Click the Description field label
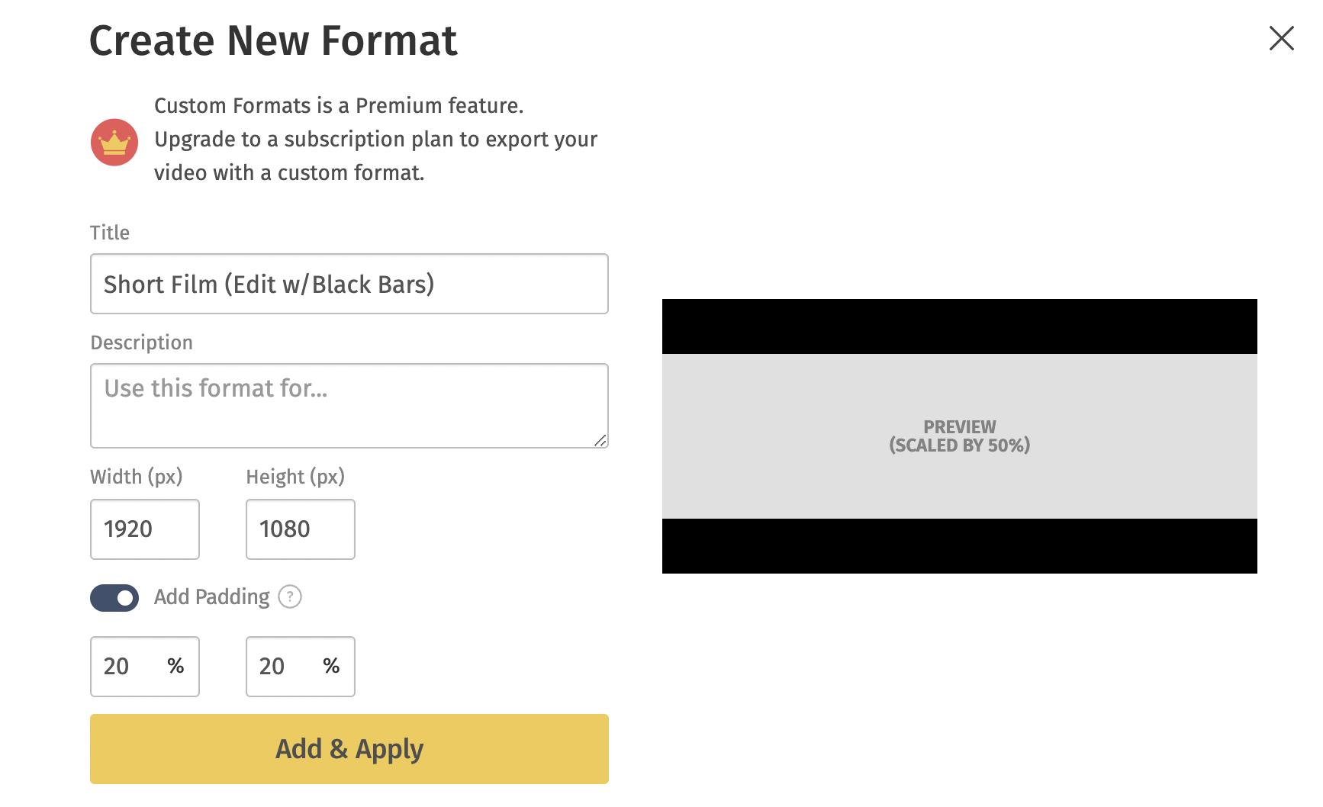This screenshot has height=807, width=1323. point(142,342)
